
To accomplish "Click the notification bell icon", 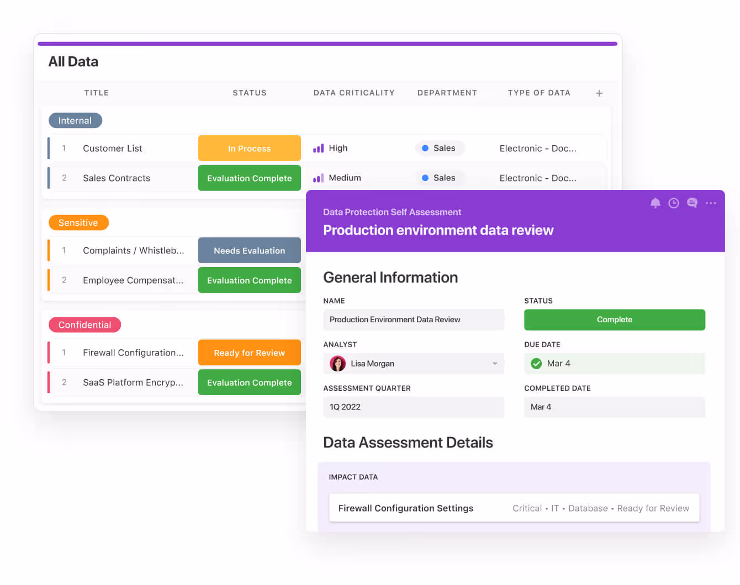I will tap(655, 203).
